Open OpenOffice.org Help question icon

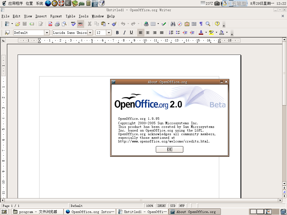point(217,24)
